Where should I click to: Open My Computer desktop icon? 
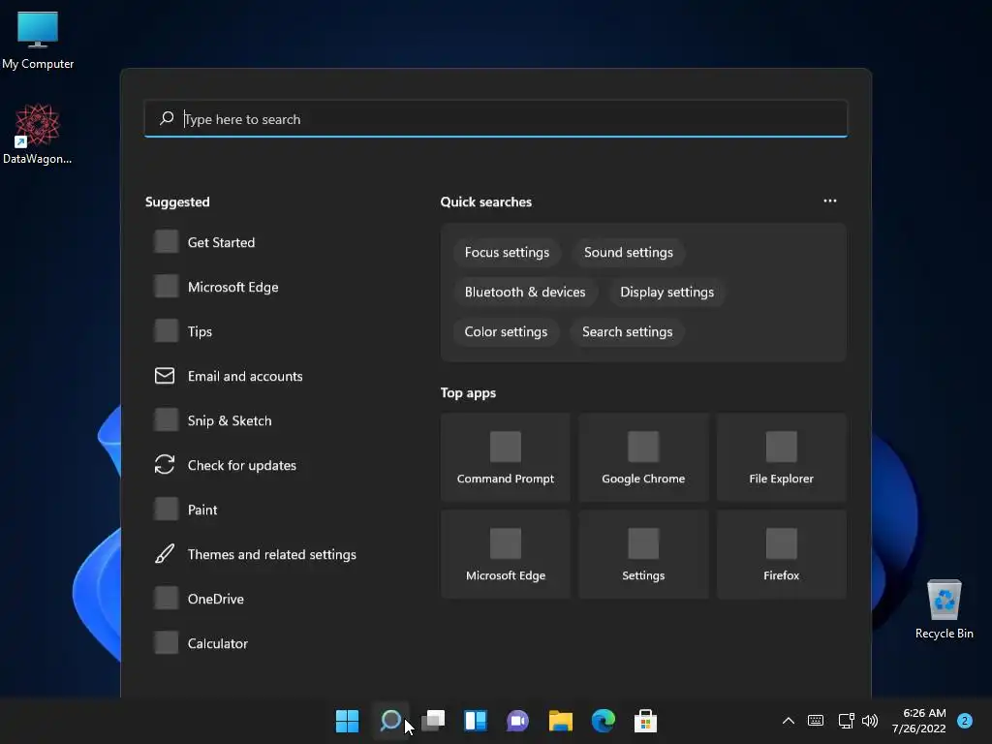[x=38, y=40]
